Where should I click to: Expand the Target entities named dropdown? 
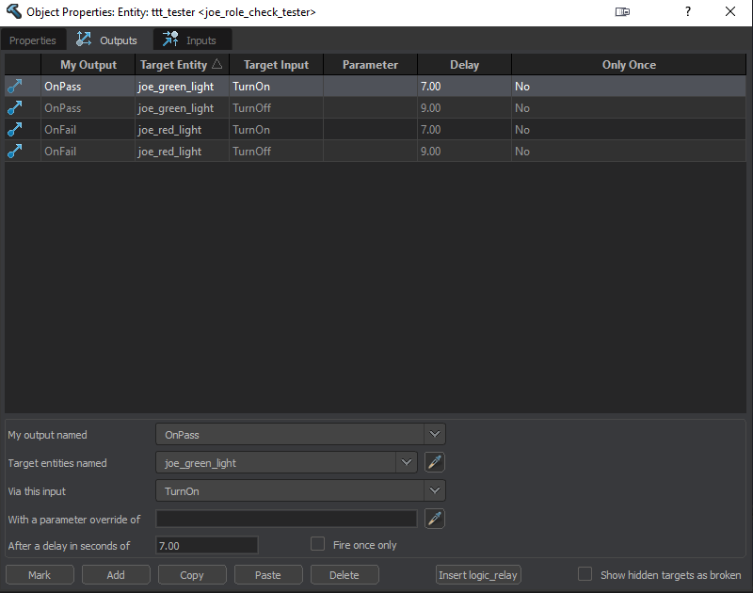(407, 462)
